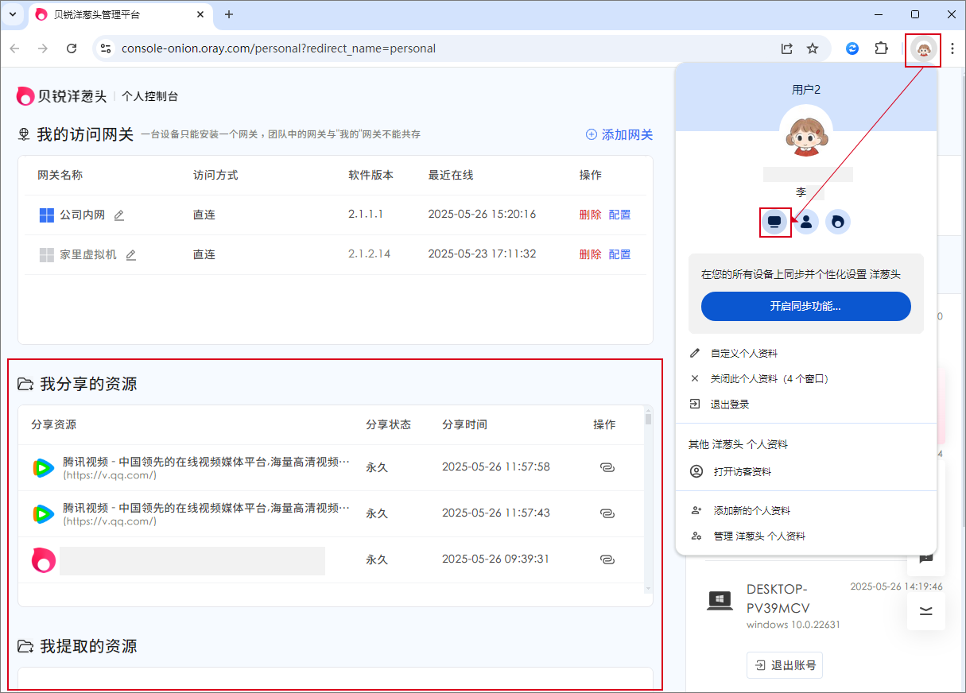Click the collapse floating icon below chat
This screenshot has width=966, height=693.
click(x=926, y=610)
